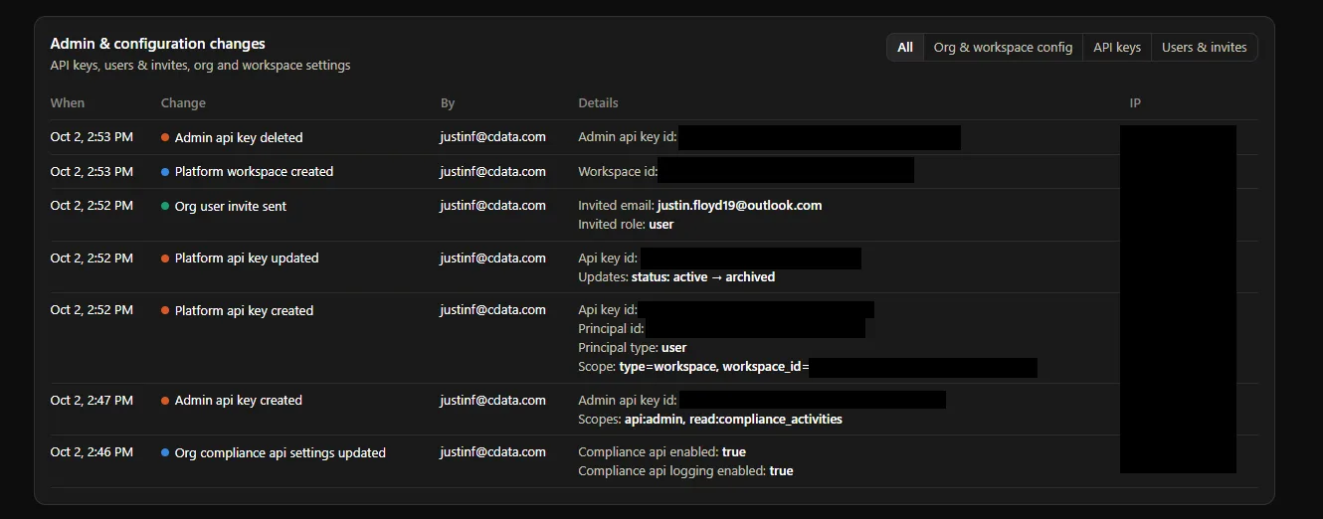Click orange dot beside Platform api key created

click(x=165, y=311)
